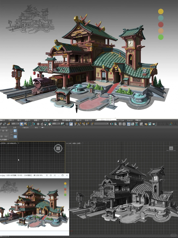Open the selection filter dropdown

(15, 124)
